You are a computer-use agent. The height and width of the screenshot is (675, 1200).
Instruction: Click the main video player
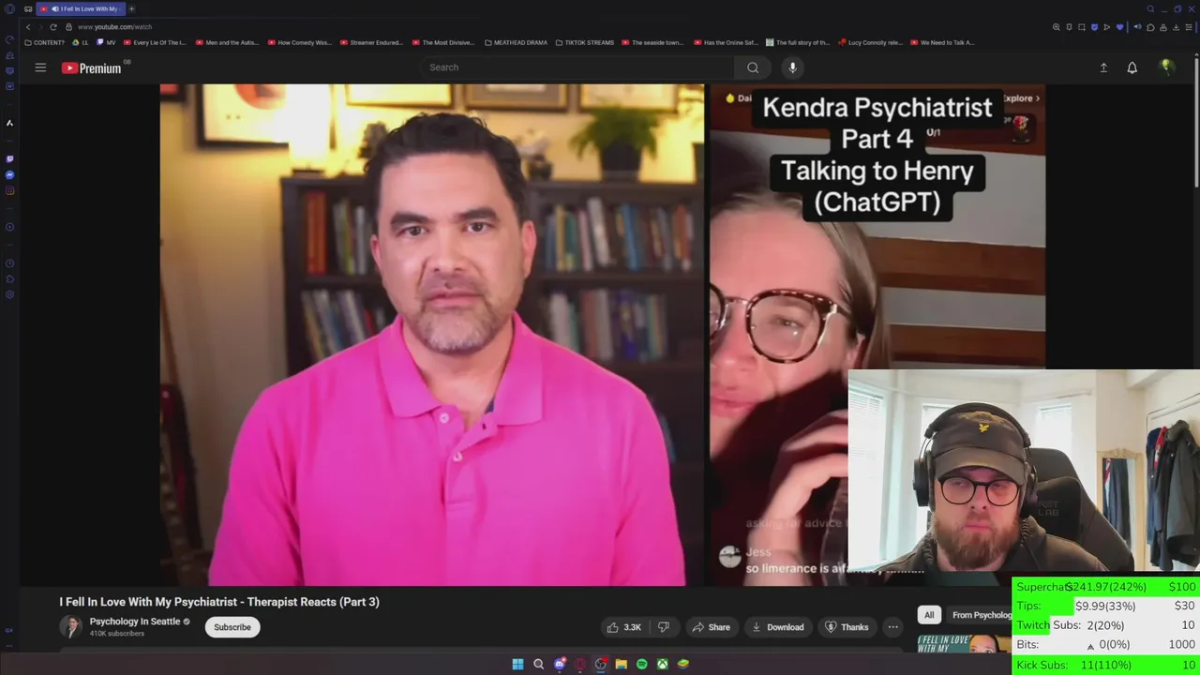pyautogui.click(x=602, y=335)
